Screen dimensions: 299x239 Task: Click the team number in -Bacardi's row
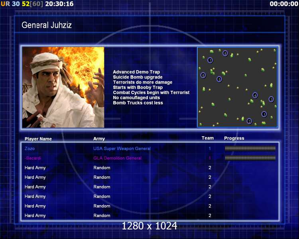click(210, 158)
